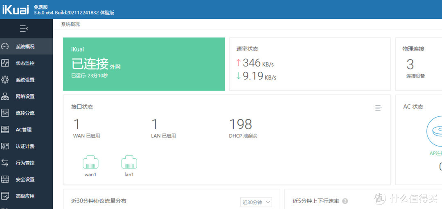
Task: Click the red upload arrow in 速率状态
Action: pos(239,63)
